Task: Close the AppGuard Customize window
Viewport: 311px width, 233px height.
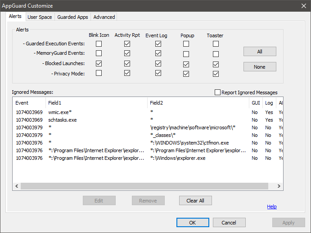Action: pos(304,6)
